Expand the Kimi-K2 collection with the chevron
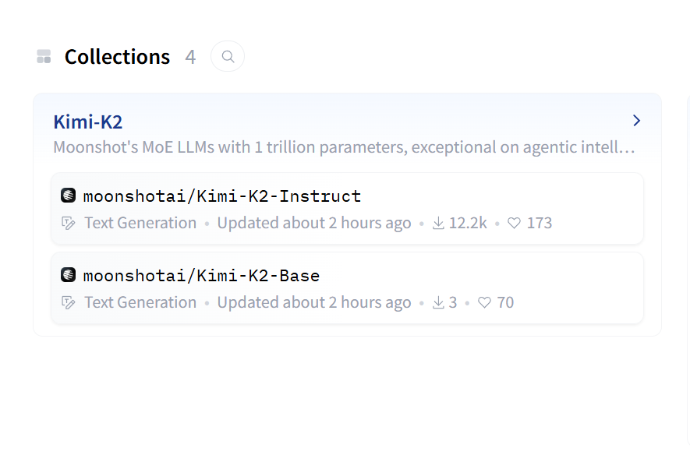This screenshot has width=690, height=455. (x=636, y=121)
